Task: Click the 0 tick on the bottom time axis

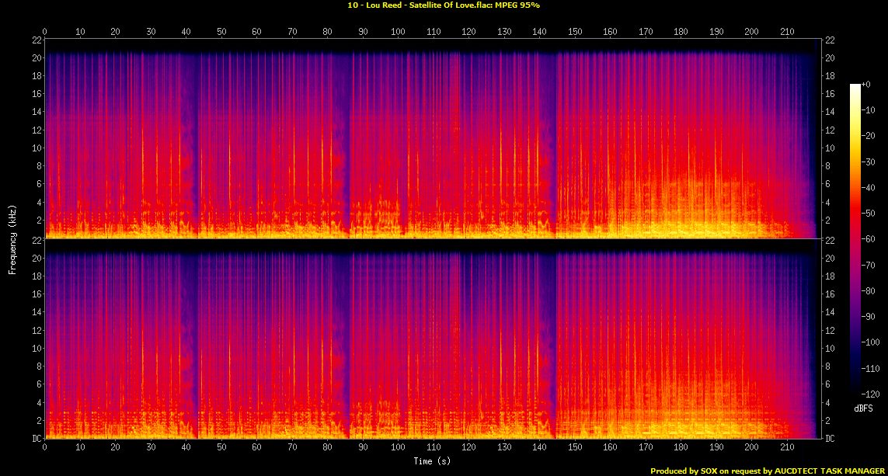Action: tap(45, 448)
